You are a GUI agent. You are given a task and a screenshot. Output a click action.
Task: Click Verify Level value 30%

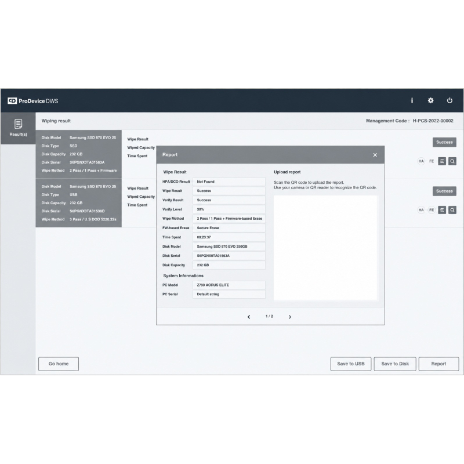(229, 209)
